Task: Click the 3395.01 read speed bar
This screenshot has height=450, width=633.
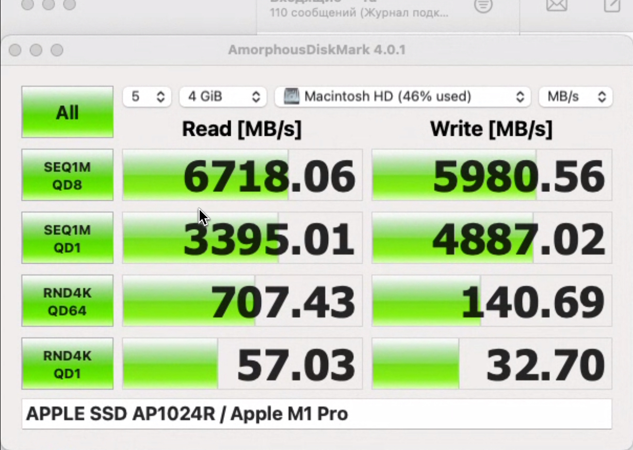Action: click(x=242, y=238)
